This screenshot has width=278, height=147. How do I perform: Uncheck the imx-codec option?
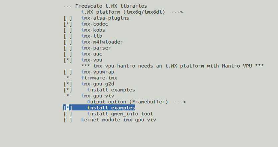(68, 24)
